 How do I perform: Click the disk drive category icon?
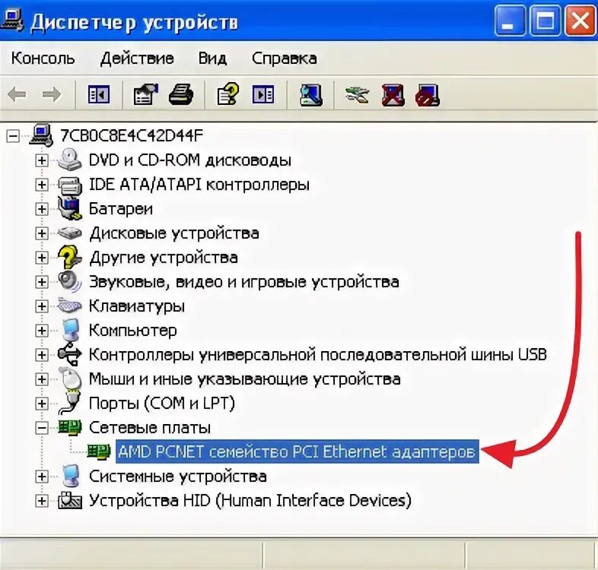click(x=70, y=233)
